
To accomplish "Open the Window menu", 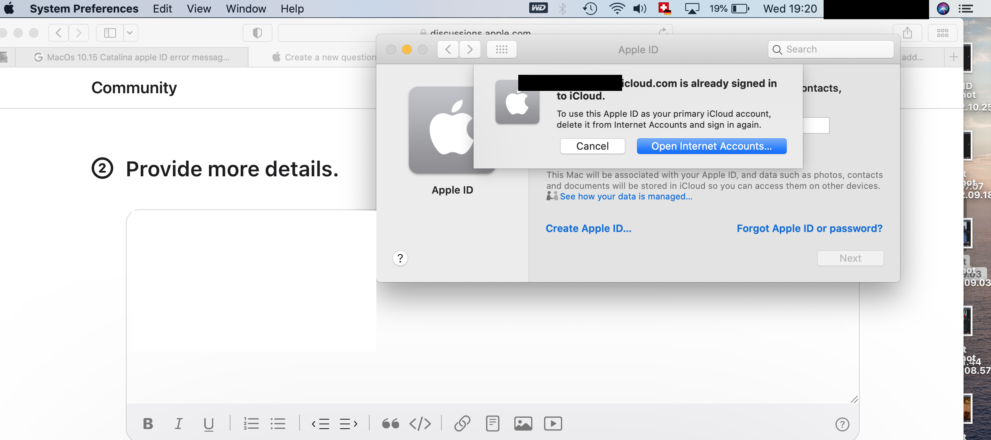I will coord(245,9).
